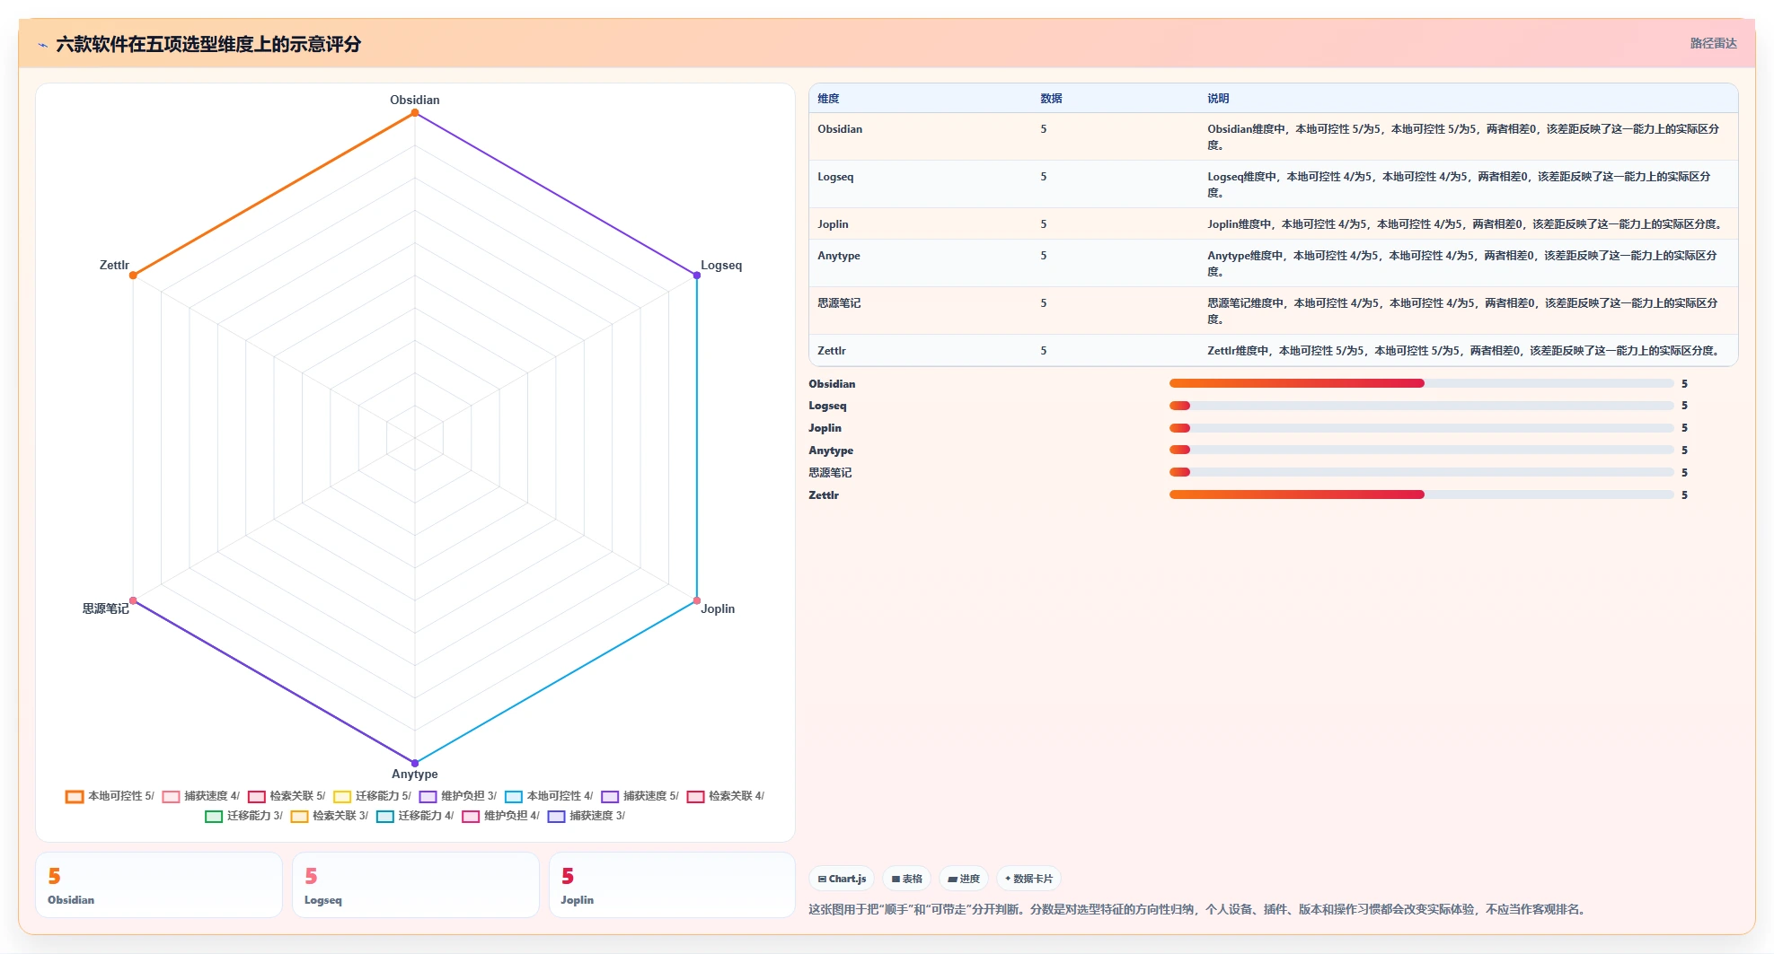Click the diamond icon on the 数据卡片 chip
1774x954 pixels.
pyautogui.click(x=1008, y=879)
